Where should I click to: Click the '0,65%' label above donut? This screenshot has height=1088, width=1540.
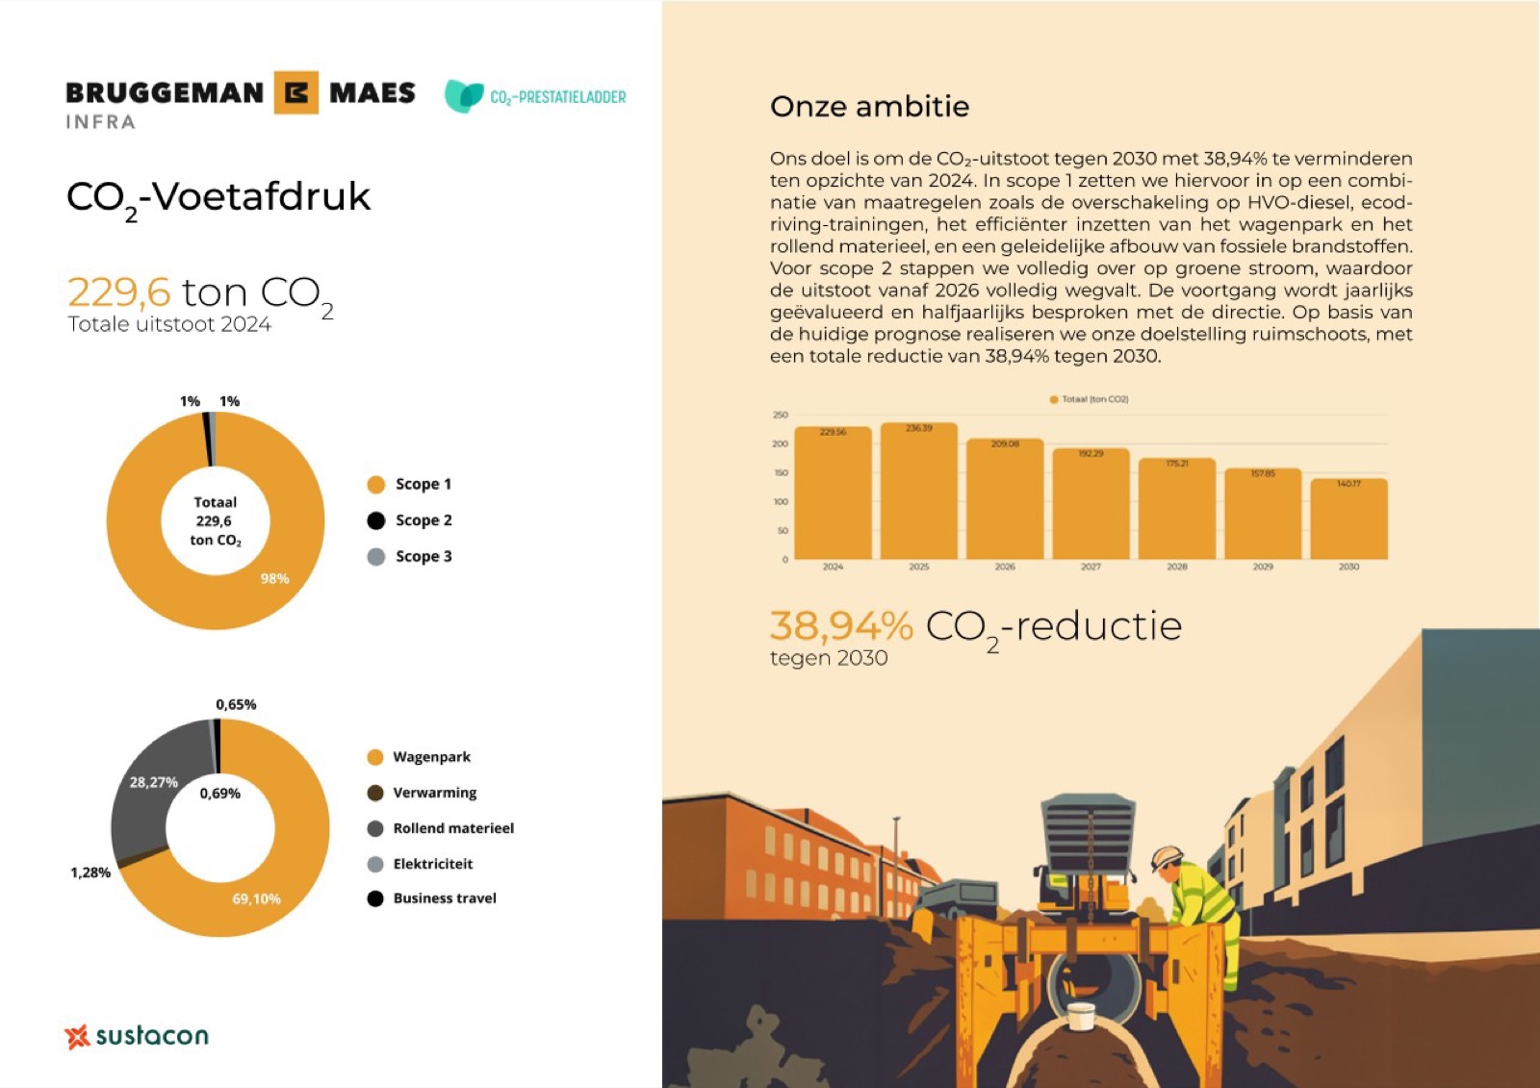click(x=236, y=704)
